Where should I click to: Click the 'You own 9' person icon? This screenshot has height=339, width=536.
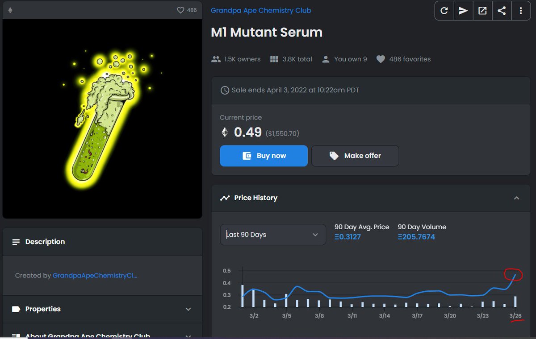click(x=326, y=59)
